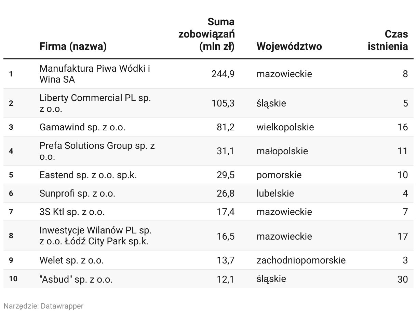Click the "Województwo" column header
Screen dimensions: 417x314
289,46
